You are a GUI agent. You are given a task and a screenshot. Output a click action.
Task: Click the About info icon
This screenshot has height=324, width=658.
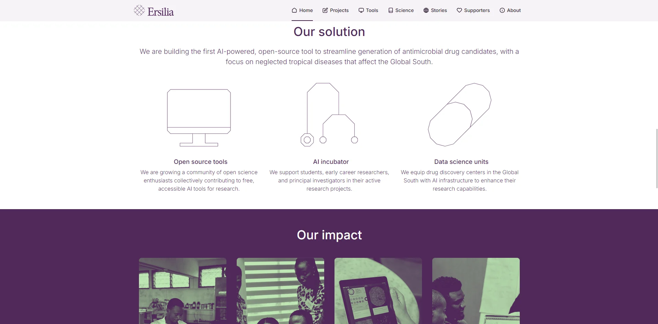pyautogui.click(x=502, y=10)
